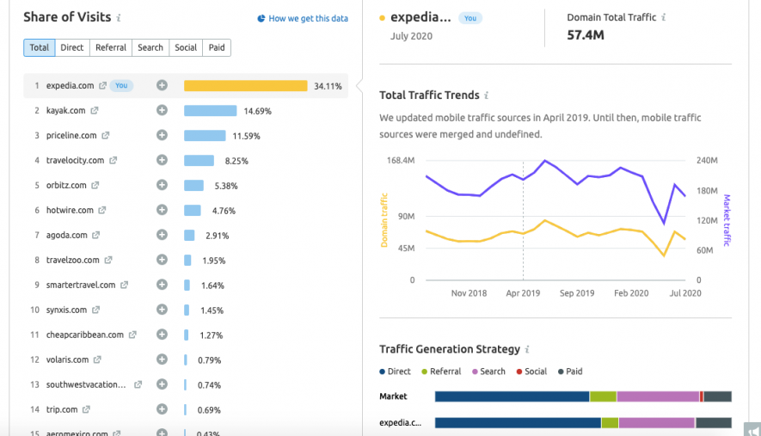Add kayak.com with plus icon

click(163, 110)
